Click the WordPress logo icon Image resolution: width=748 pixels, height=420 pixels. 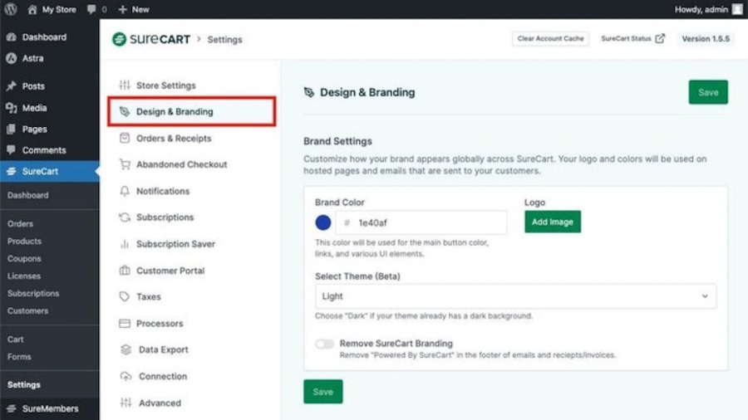pos(11,9)
